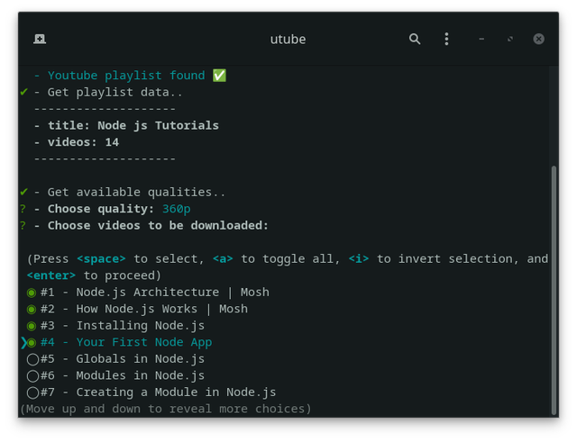Click the cyan pointer arrow beside #4
The height and width of the screenshot is (442, 577).
point(24,343)
